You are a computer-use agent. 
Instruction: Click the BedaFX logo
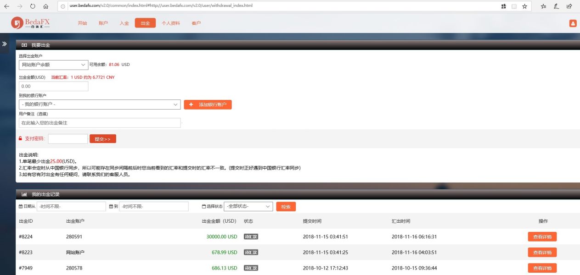point(30,23)
